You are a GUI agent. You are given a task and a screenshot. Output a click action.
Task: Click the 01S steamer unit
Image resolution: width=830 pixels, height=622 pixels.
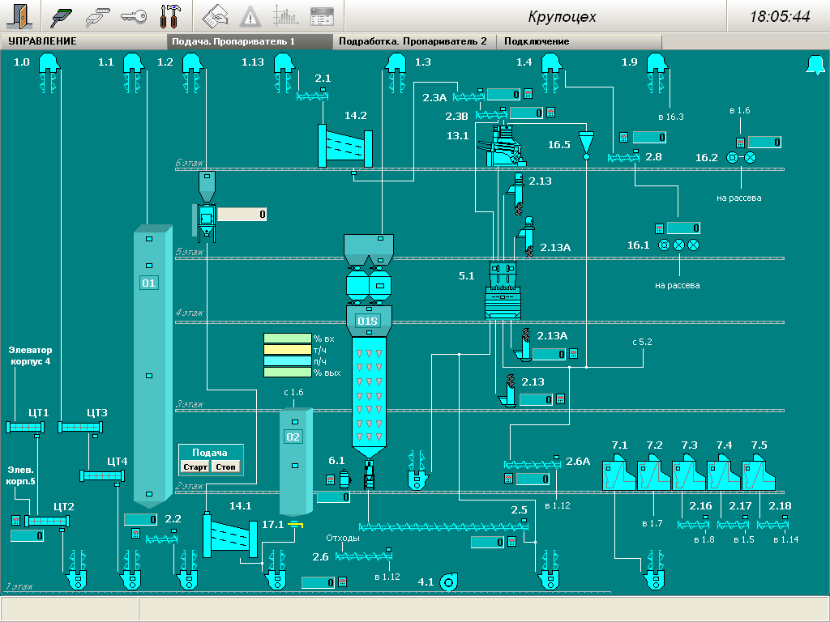tap(368, 321)
